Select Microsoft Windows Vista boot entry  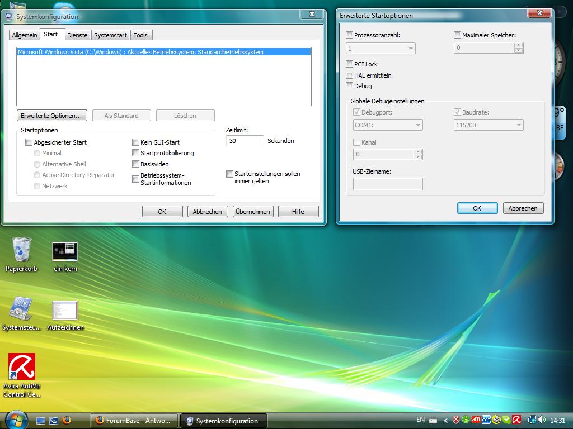(x=164, y=52)
